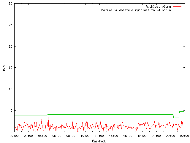Click the red legend line sample
The width and height of the screenshot is (190, 143).
tap(177, 7)
